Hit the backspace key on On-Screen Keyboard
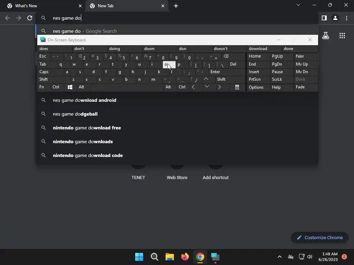 [226, 56]
